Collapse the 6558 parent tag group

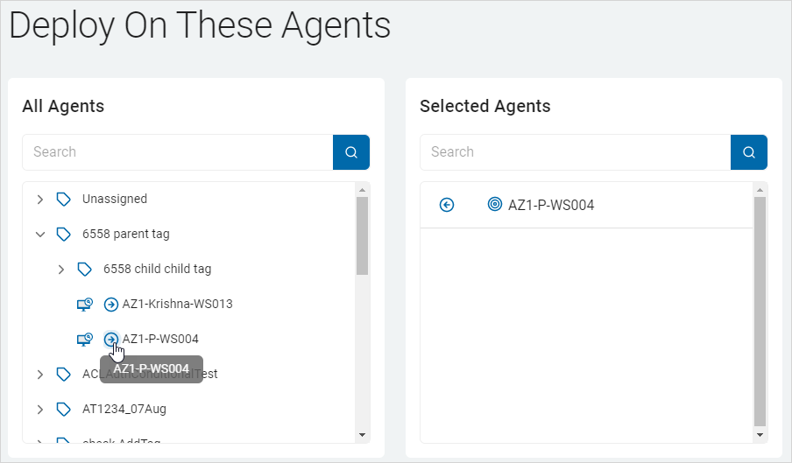point(40,235)
